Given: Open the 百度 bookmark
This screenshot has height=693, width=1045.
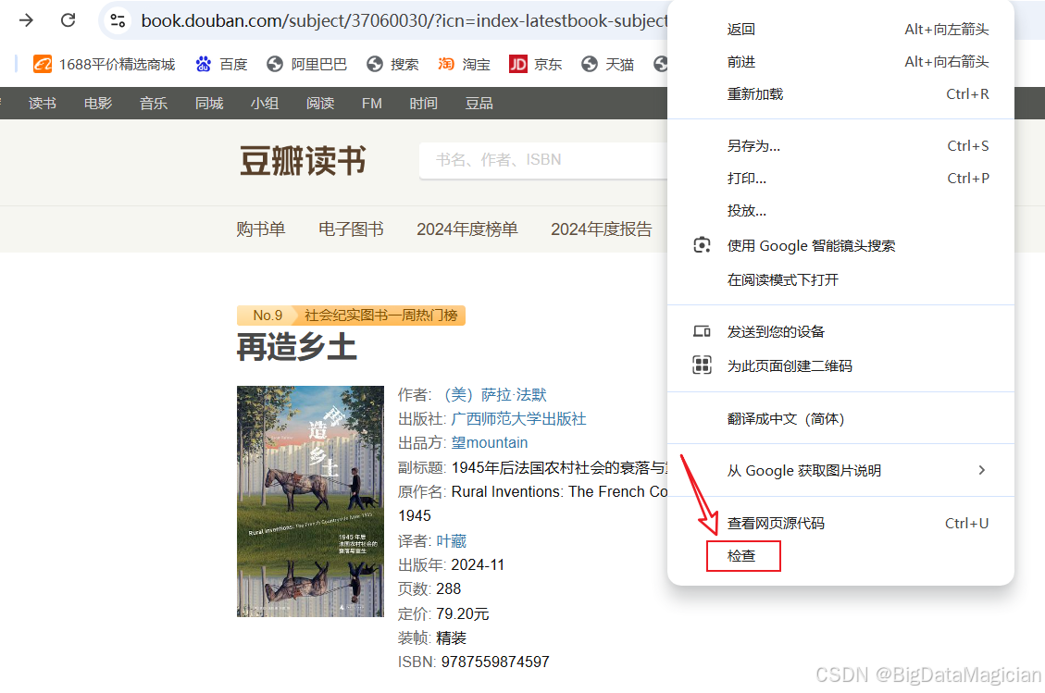Looking at the screenshot, I should pyautogui.click(x=221, y=64).
